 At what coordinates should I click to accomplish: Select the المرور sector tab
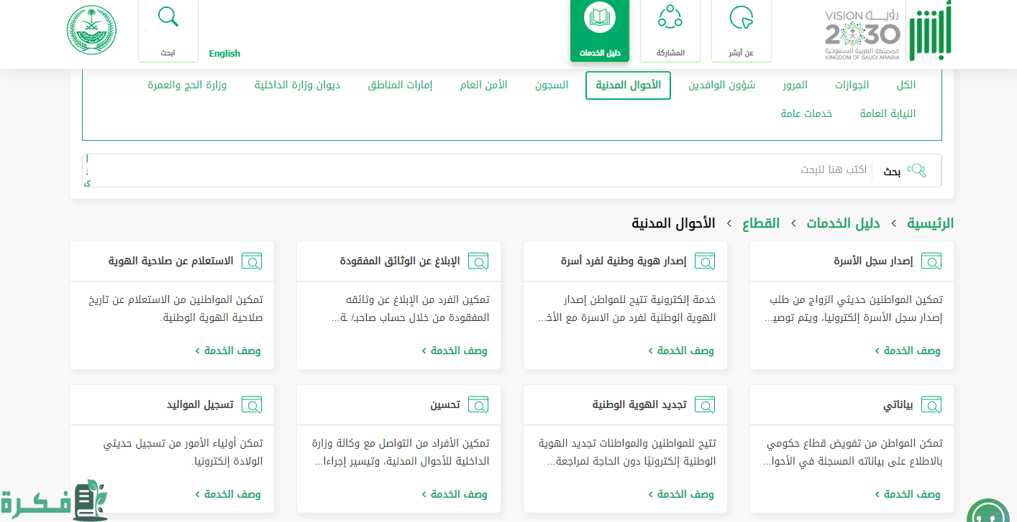click(x=795, y=85)
